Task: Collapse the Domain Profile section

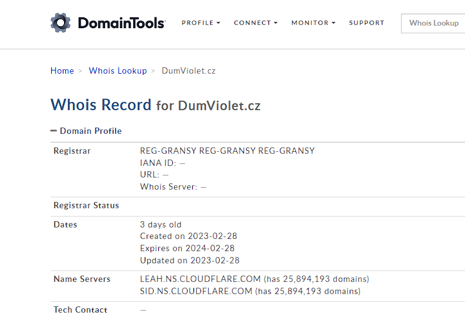Action: coord(86,131)
